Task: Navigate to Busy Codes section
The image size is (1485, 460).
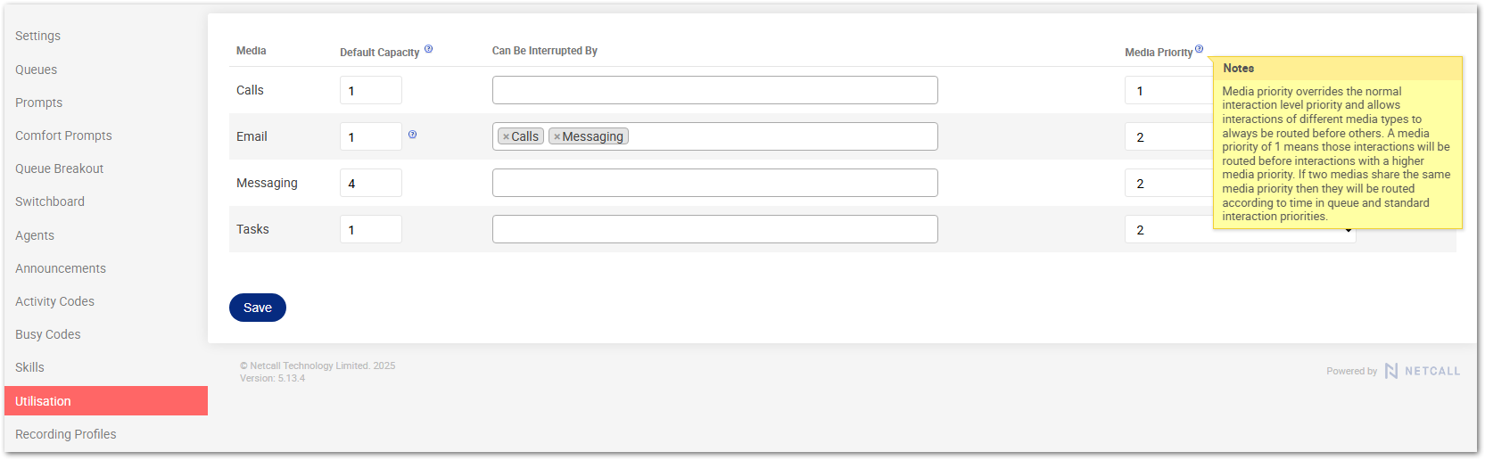Action: pos(47,334)
